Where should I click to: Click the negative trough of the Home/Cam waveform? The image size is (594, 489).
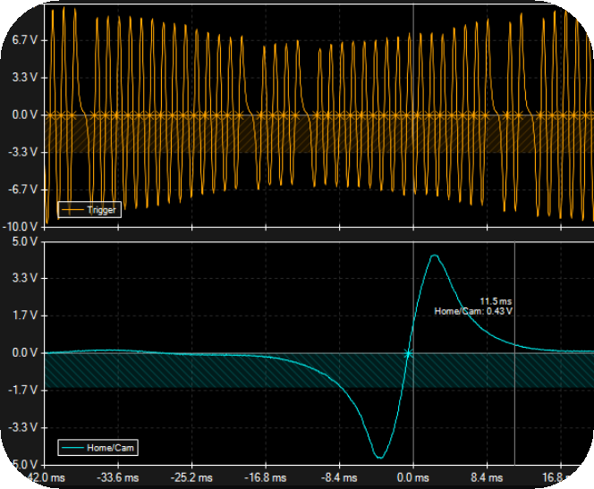pyautogui.click(x=380, y=457)
